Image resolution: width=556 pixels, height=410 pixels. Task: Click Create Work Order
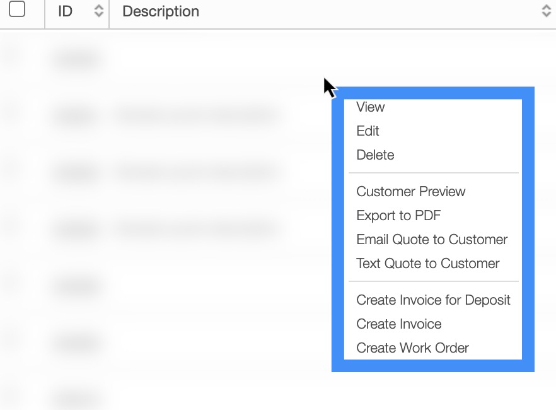pyautogui.click(x=413, y=348)
